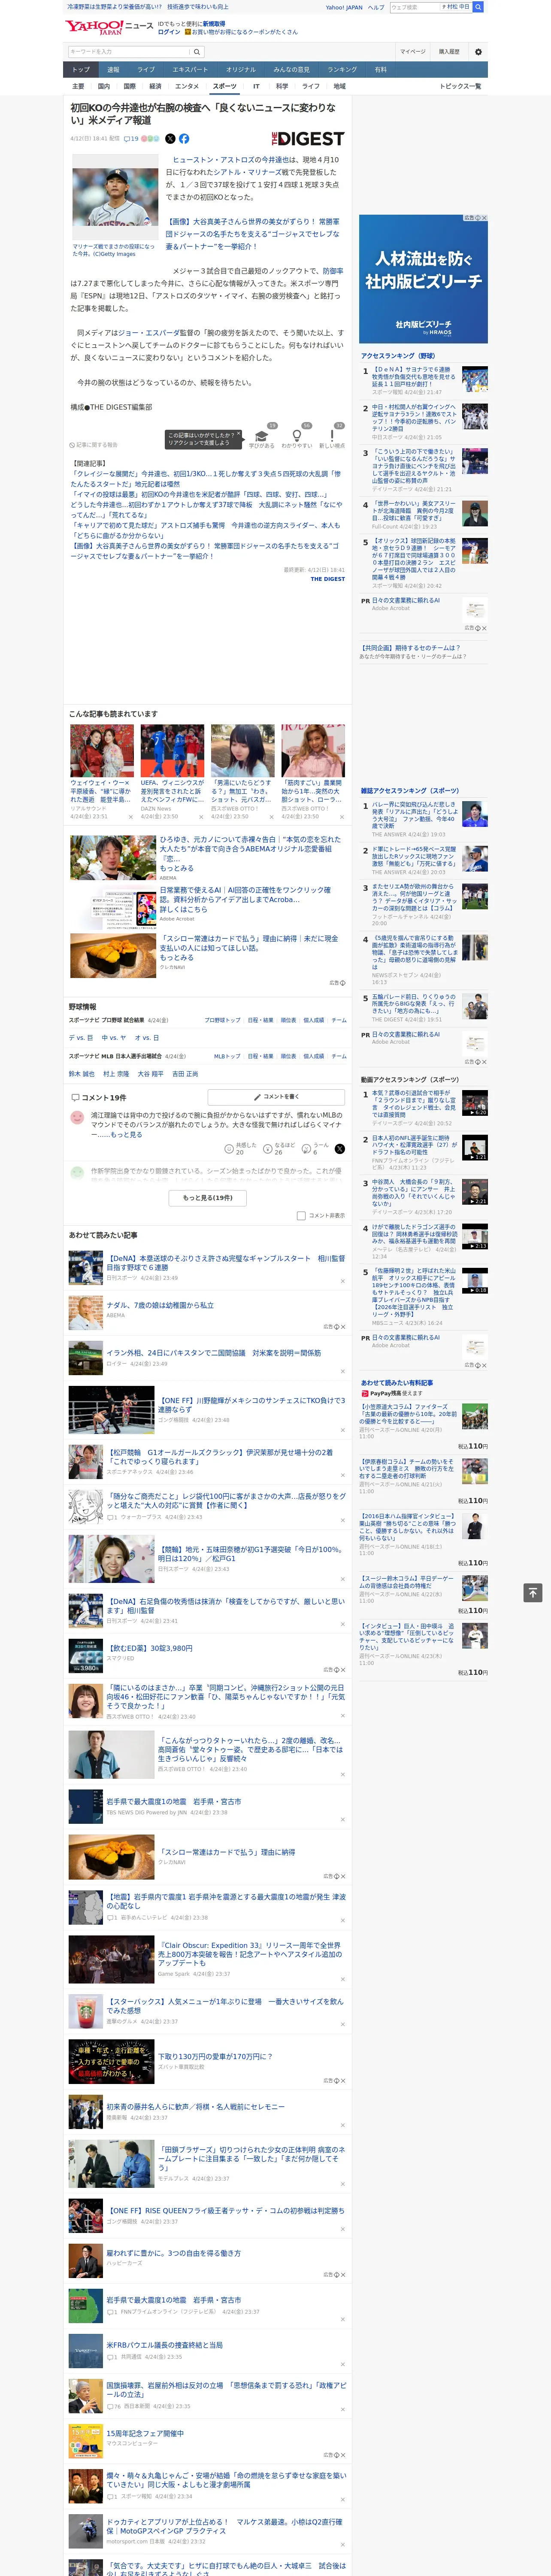Open マイページ
The image size is (551, 2576).
click(412, 52)
